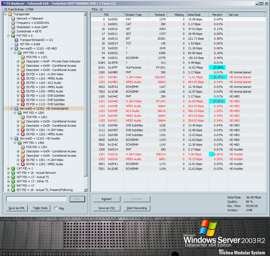
Task: Collapse the PAT PID = 0 node
Action: tap(9, 36)
